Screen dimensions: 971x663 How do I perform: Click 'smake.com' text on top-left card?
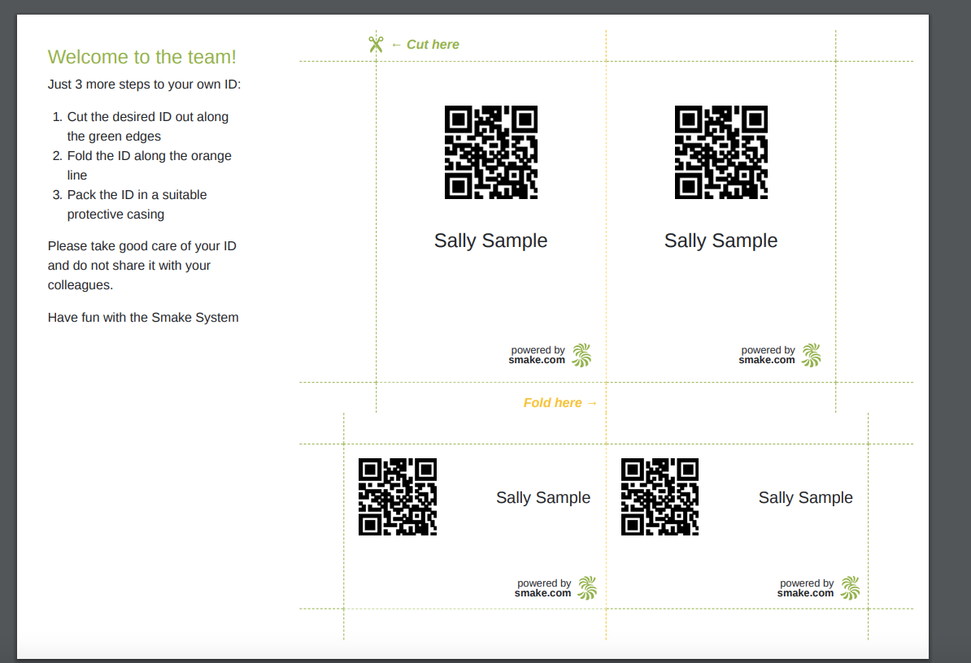537,360
